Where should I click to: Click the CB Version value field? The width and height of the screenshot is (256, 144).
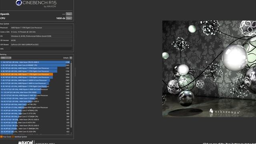click(41, 40)
